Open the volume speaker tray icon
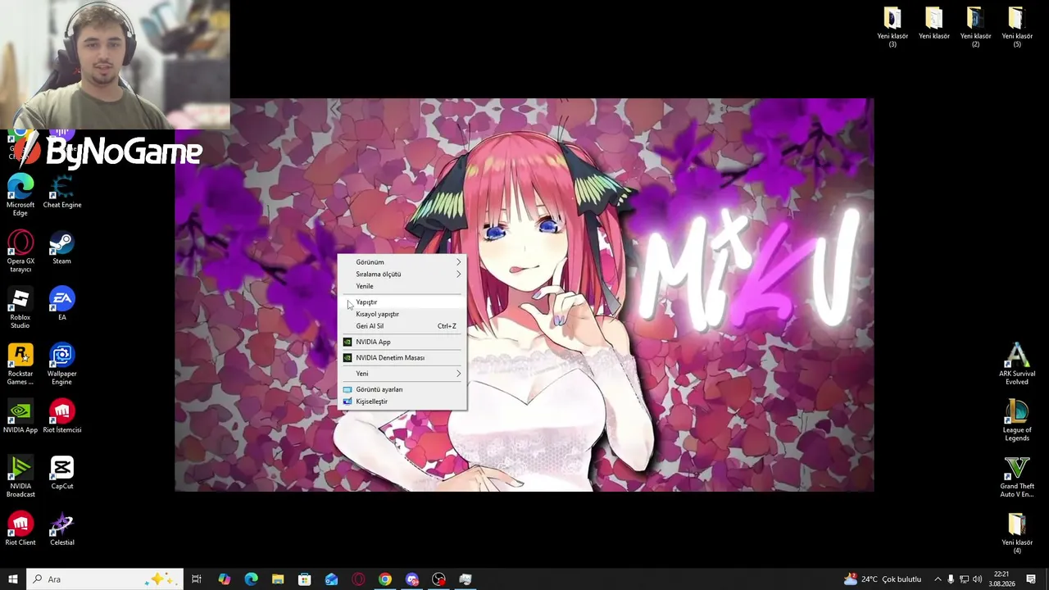This screenshot has height=590, width=1049. 977,579
